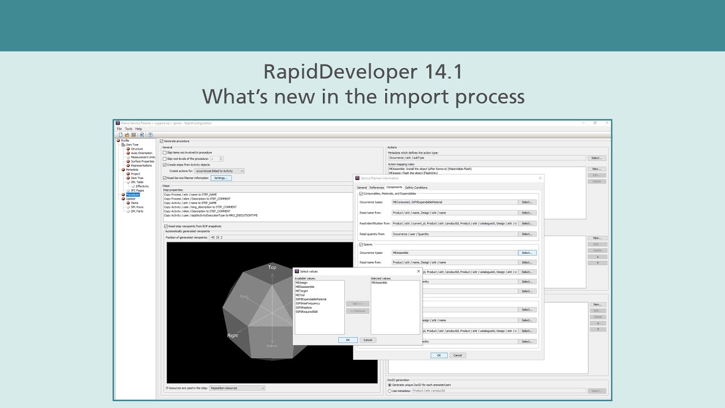The width and height of the screenshot is (725, 408).
Task: Open the Tools menu
Action: [x=129, y=129]
